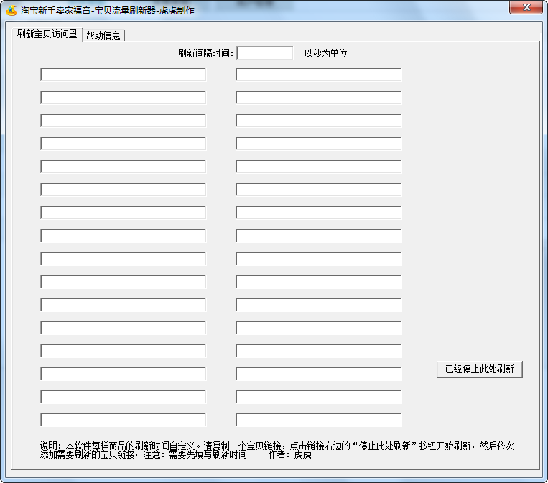
Task: Select the bottommost link field in right column
Action: [319, 420]
